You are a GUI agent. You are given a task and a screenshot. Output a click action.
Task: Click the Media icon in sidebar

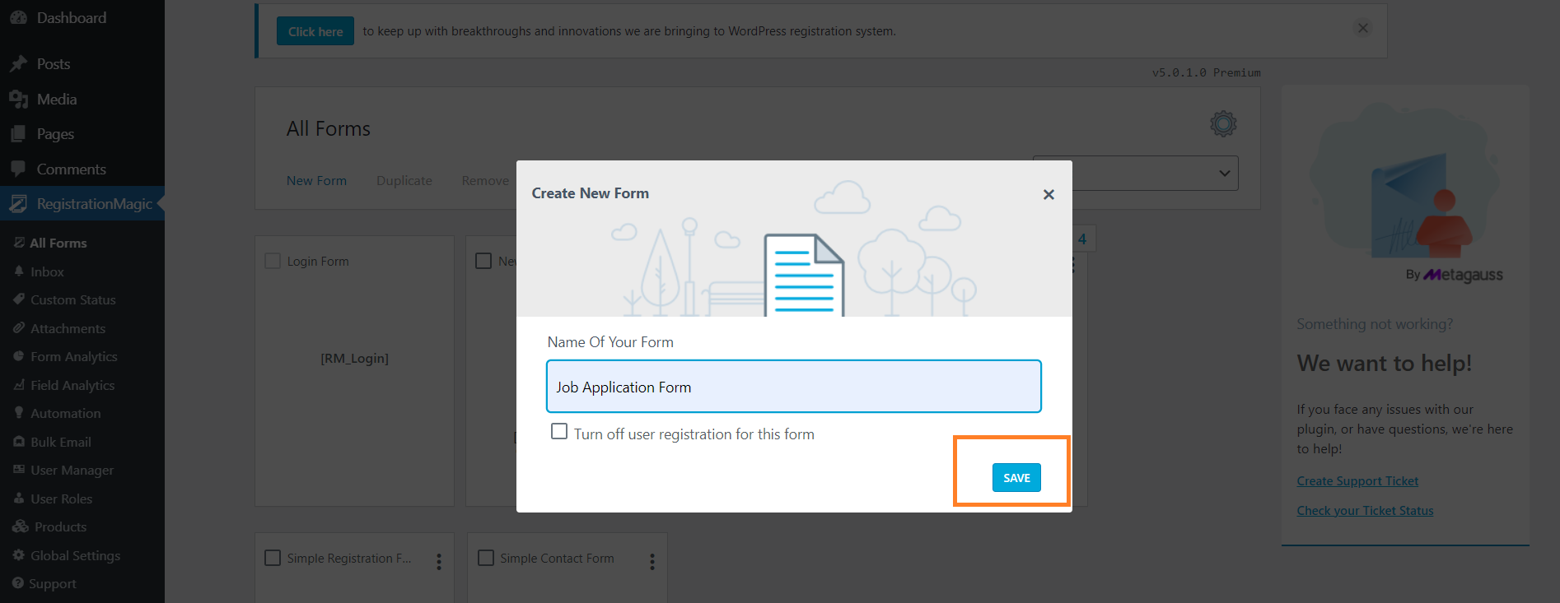[18, 100]
